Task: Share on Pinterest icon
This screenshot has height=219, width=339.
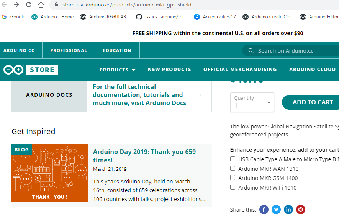Action: click(301, 209)
